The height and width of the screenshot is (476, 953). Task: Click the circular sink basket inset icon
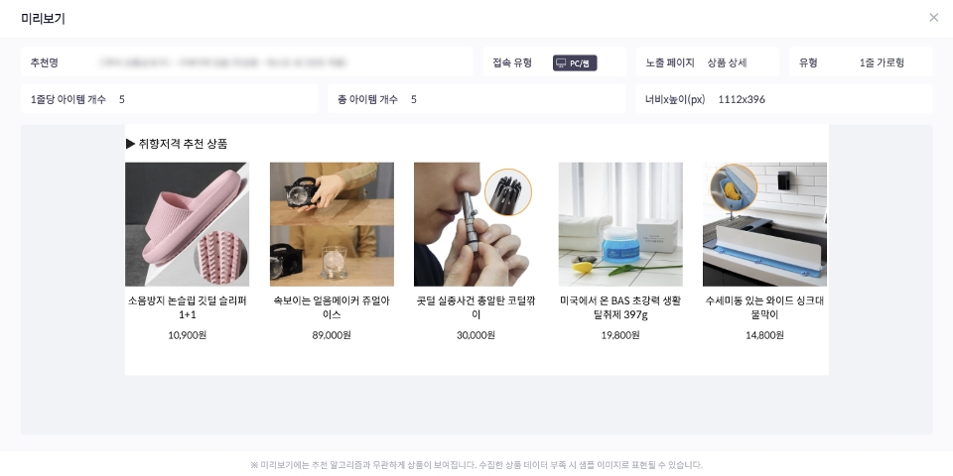coord(734,187)
